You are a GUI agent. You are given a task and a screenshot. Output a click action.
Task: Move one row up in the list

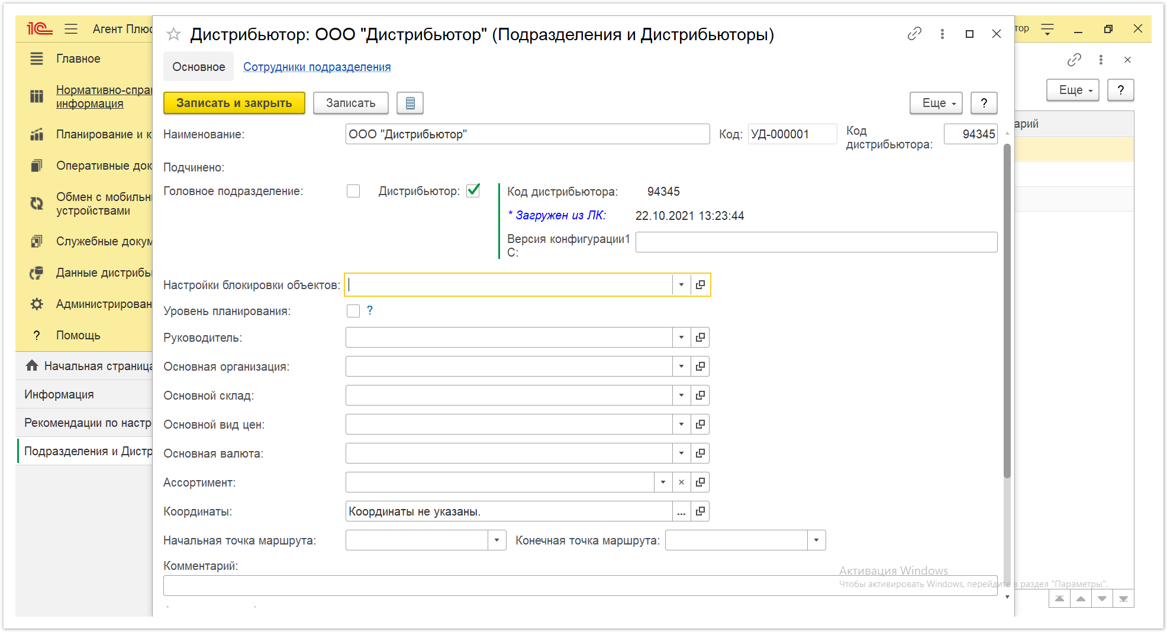click(1081, 599)
